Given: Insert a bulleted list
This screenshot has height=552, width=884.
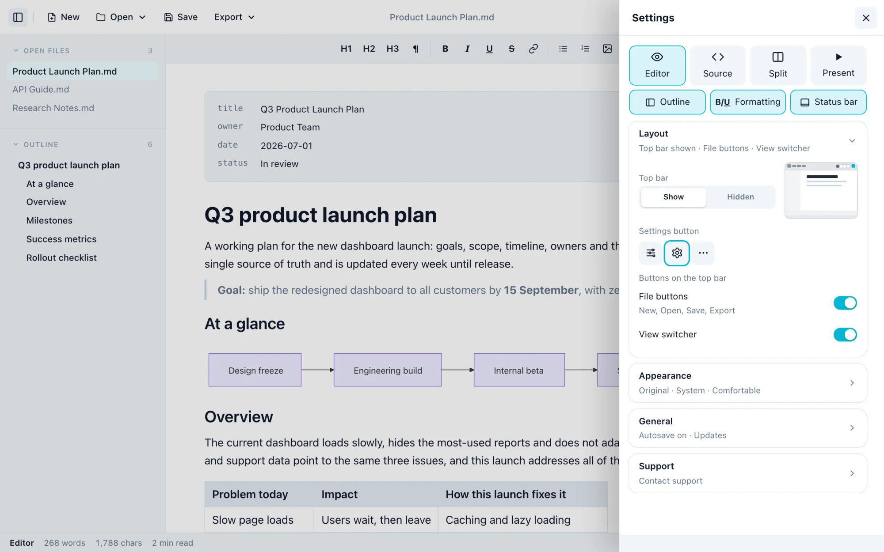Looking at the screenshot, I should click(563, 49).
